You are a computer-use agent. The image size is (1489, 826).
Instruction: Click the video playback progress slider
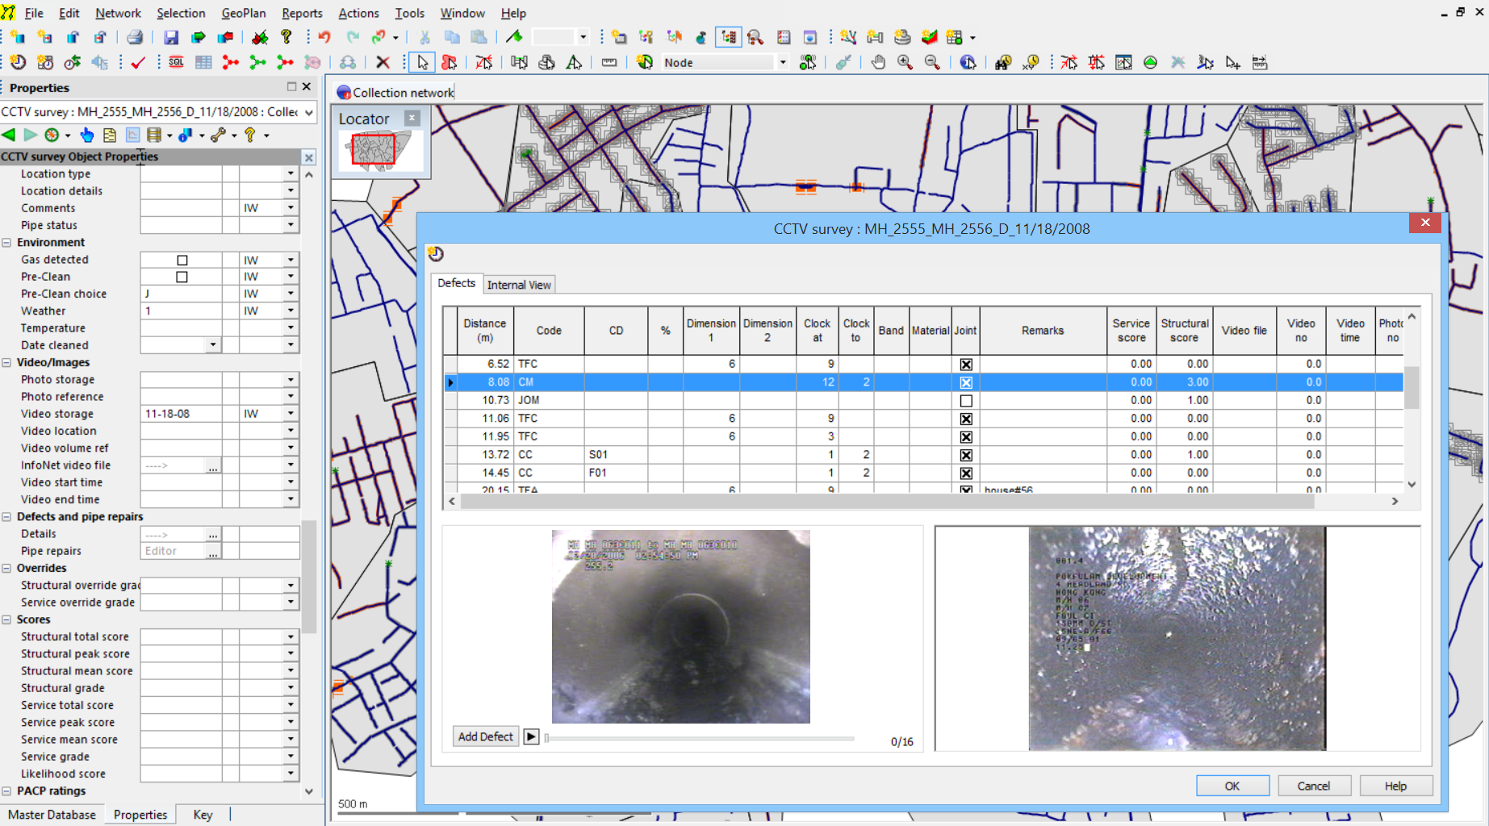tap(700, 738)
